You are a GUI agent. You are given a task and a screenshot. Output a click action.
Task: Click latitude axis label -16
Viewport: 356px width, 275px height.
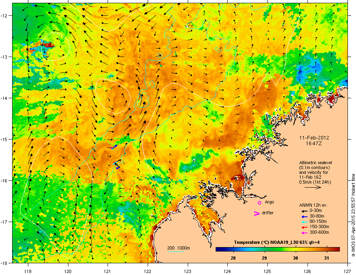(4, 181)
